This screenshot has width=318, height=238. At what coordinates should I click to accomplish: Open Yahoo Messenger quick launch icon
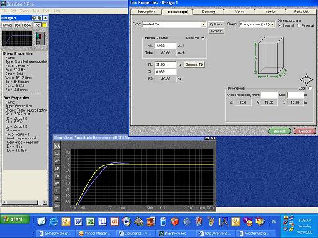[248, 222]
